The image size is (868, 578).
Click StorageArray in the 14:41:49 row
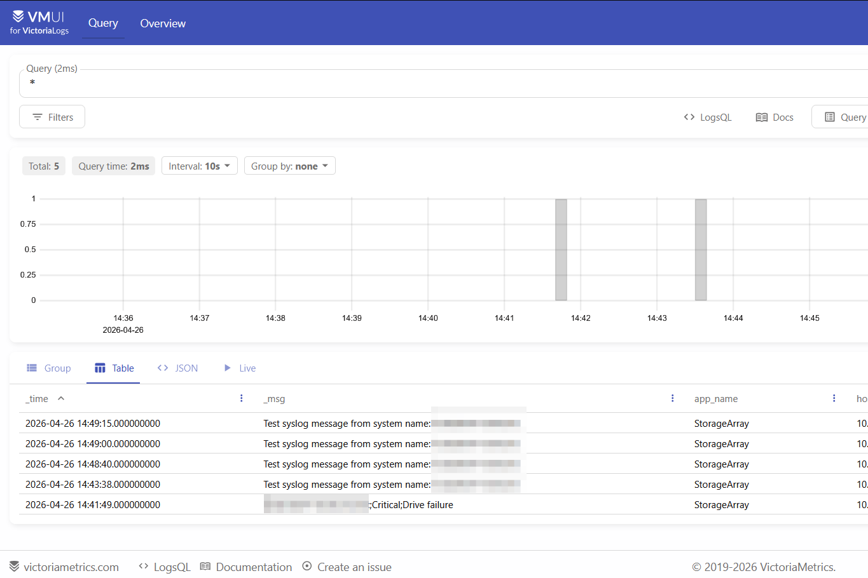click(722, 505)
